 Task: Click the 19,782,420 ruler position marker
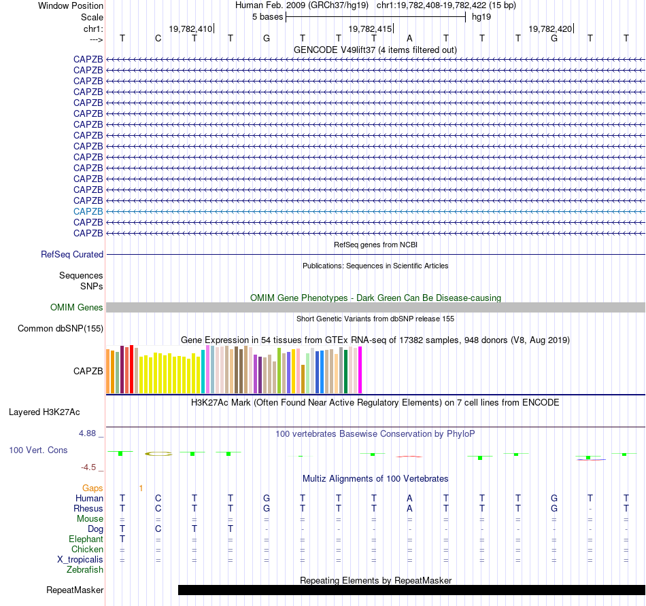(x=550, y=29)
